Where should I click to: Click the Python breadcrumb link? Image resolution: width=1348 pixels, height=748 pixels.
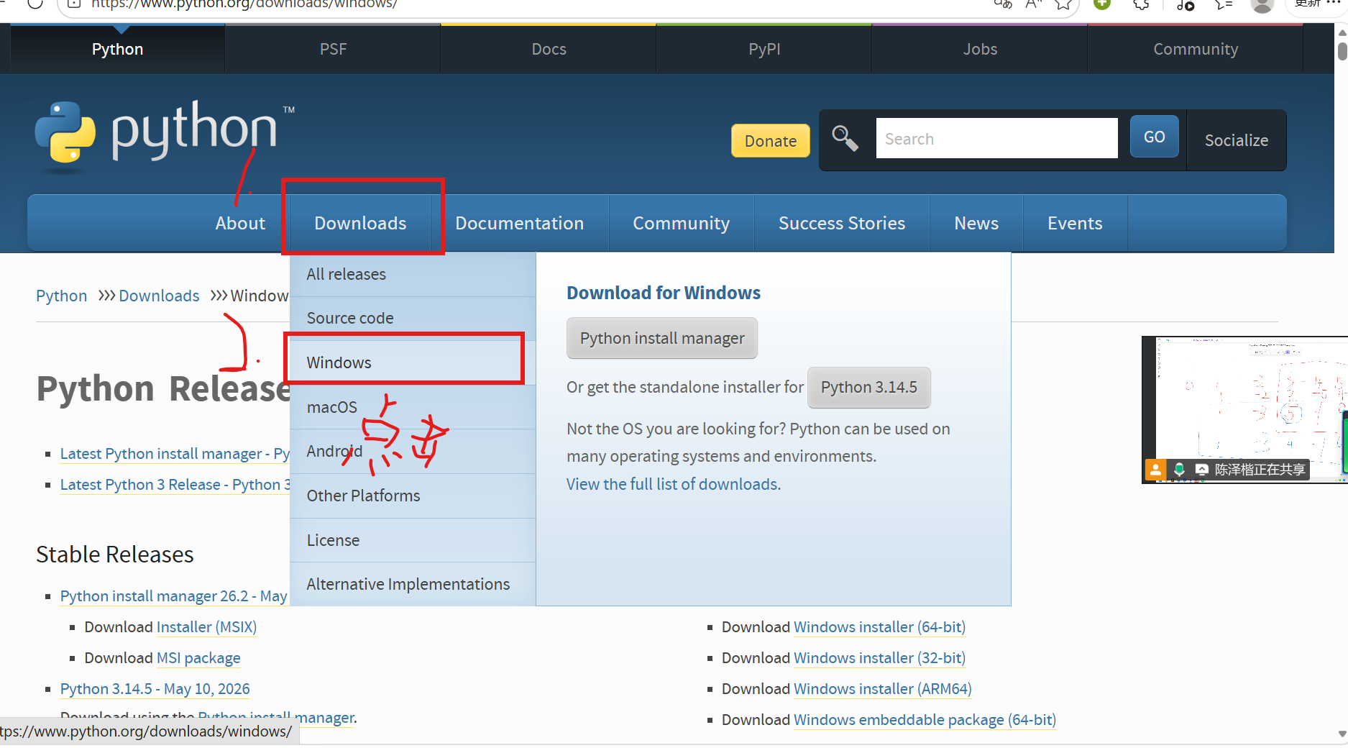pyautogui.click(x=62, y=296)
